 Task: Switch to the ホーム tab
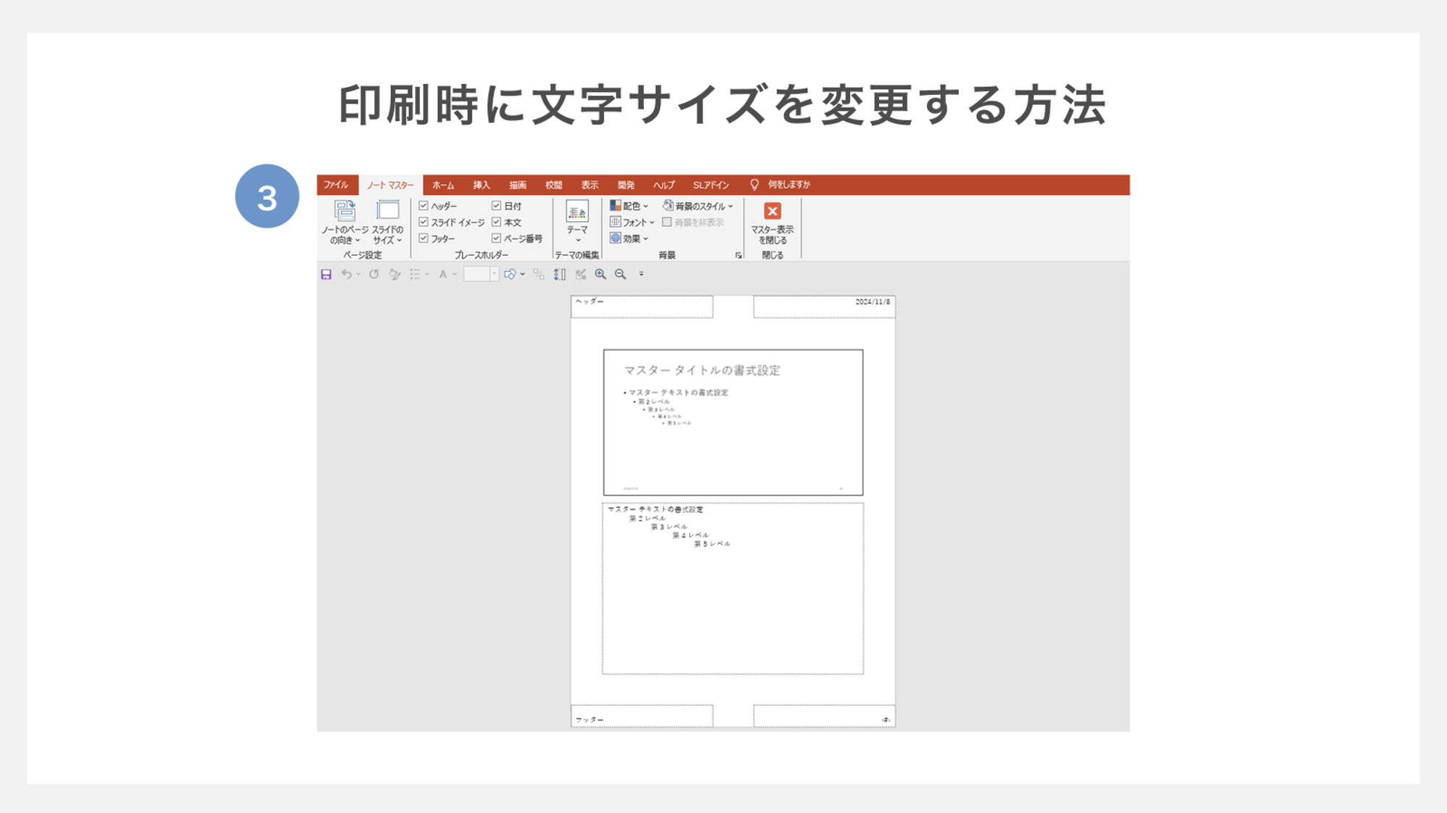pos(443,185)
